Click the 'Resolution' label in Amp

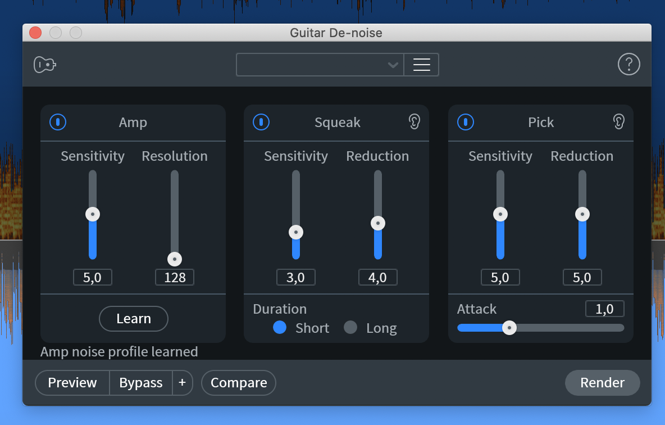(x=175, y=156)
